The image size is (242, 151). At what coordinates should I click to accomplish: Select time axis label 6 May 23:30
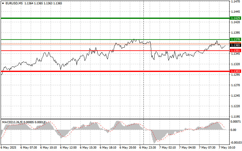[147, 148]
